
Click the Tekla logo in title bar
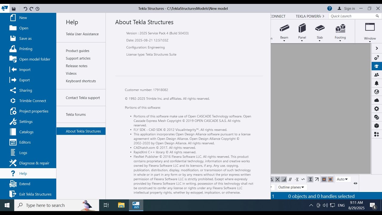coord(4,8)
